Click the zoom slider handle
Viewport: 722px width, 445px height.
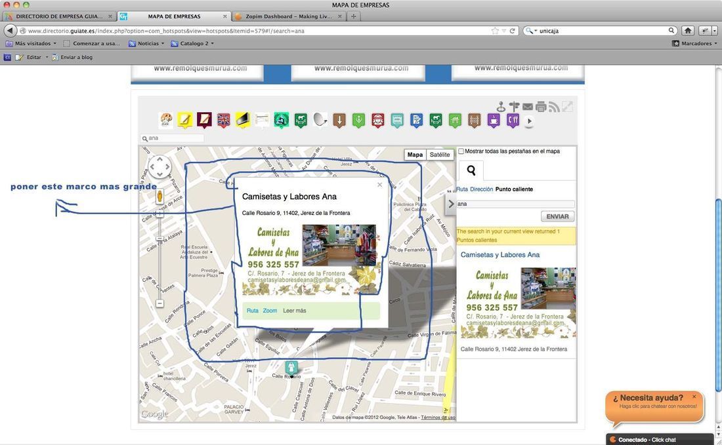point(159,239)
